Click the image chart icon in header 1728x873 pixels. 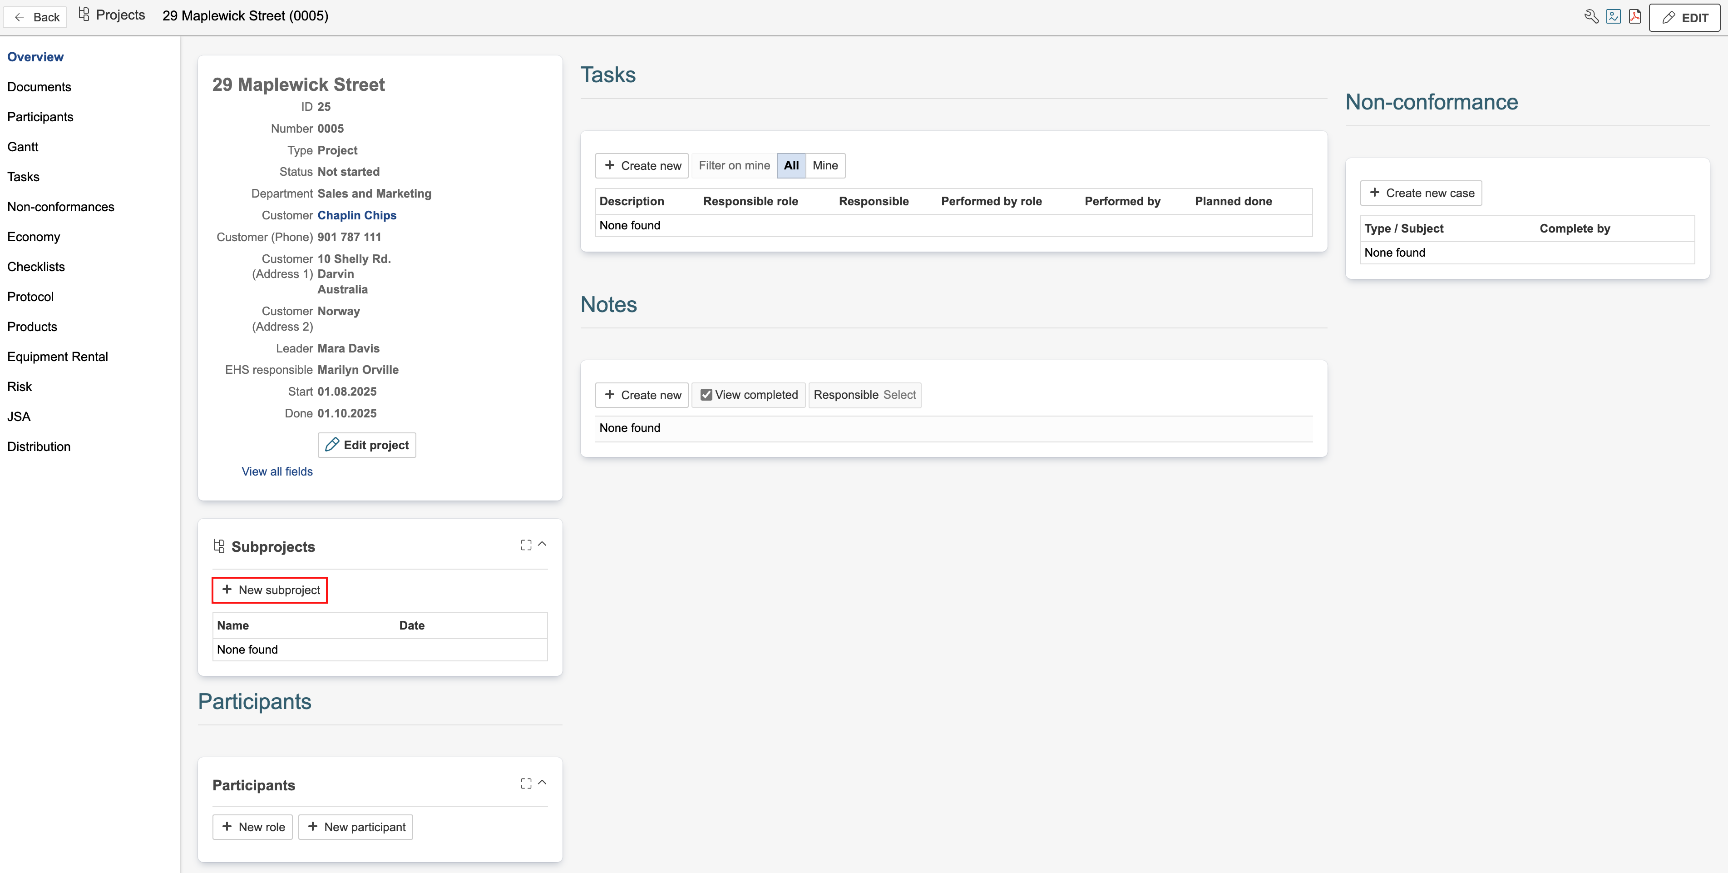tap(1613, 17)
